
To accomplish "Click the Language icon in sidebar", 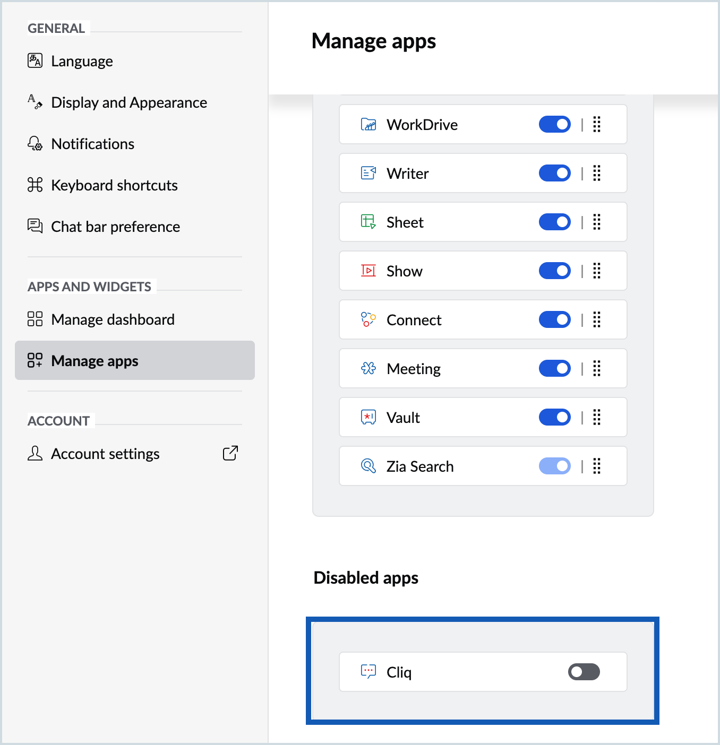I will [x=35, y=60].
